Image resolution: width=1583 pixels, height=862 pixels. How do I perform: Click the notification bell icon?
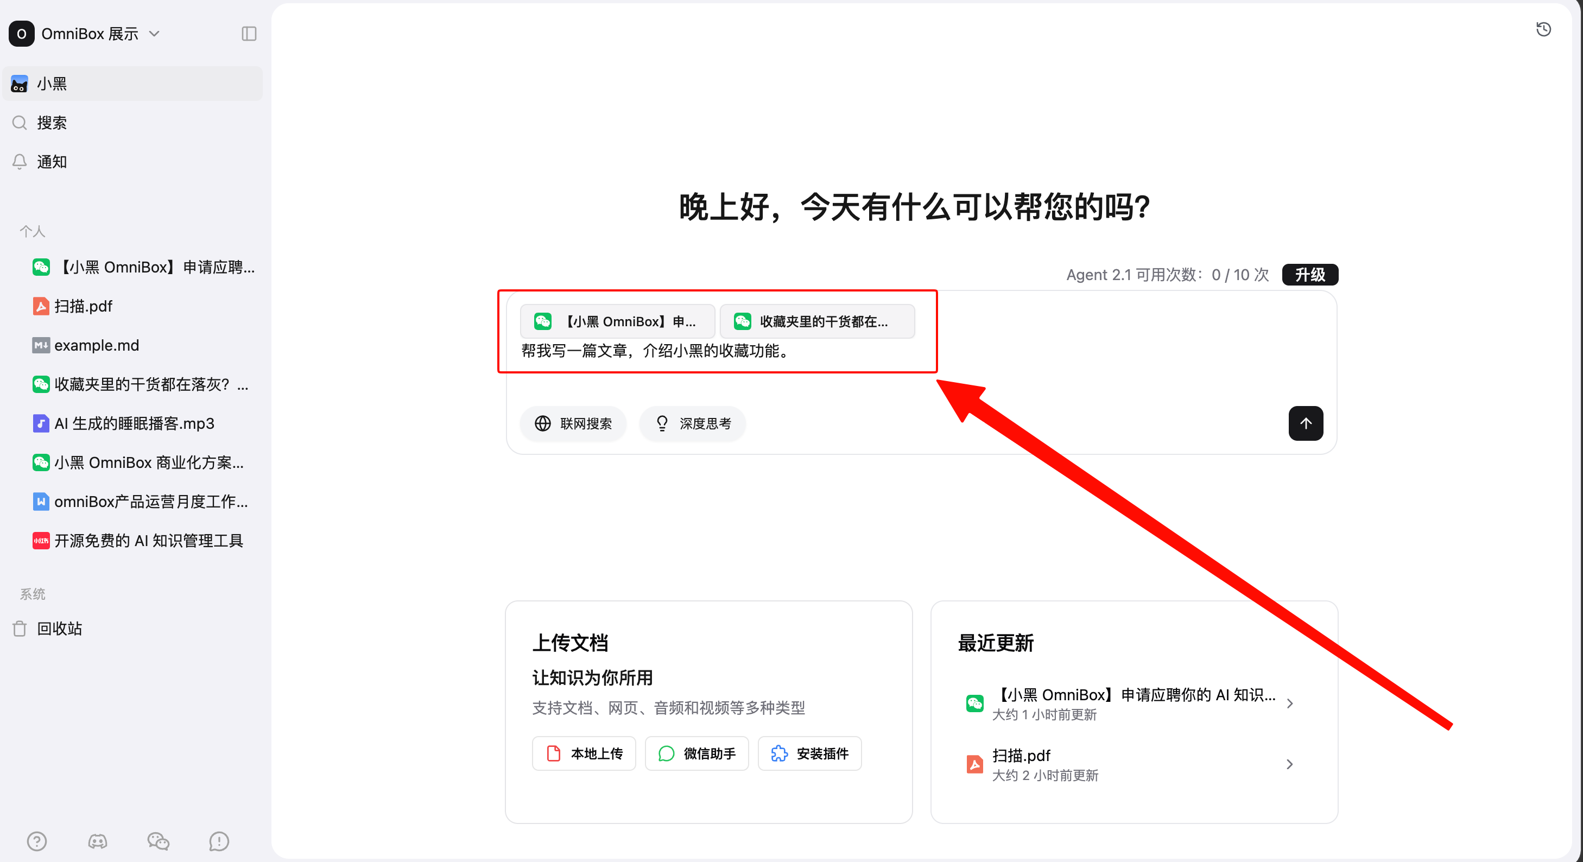tap(20, 162)
